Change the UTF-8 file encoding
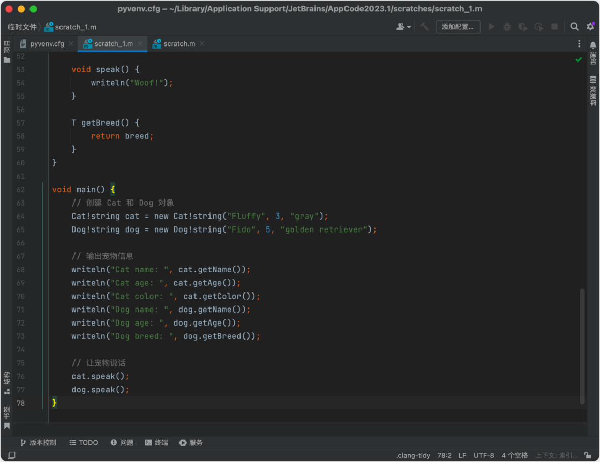This screenshot has width=600, height=462. (484, 455)
